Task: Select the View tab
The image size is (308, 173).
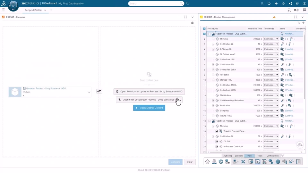Action: pos(250,156)
